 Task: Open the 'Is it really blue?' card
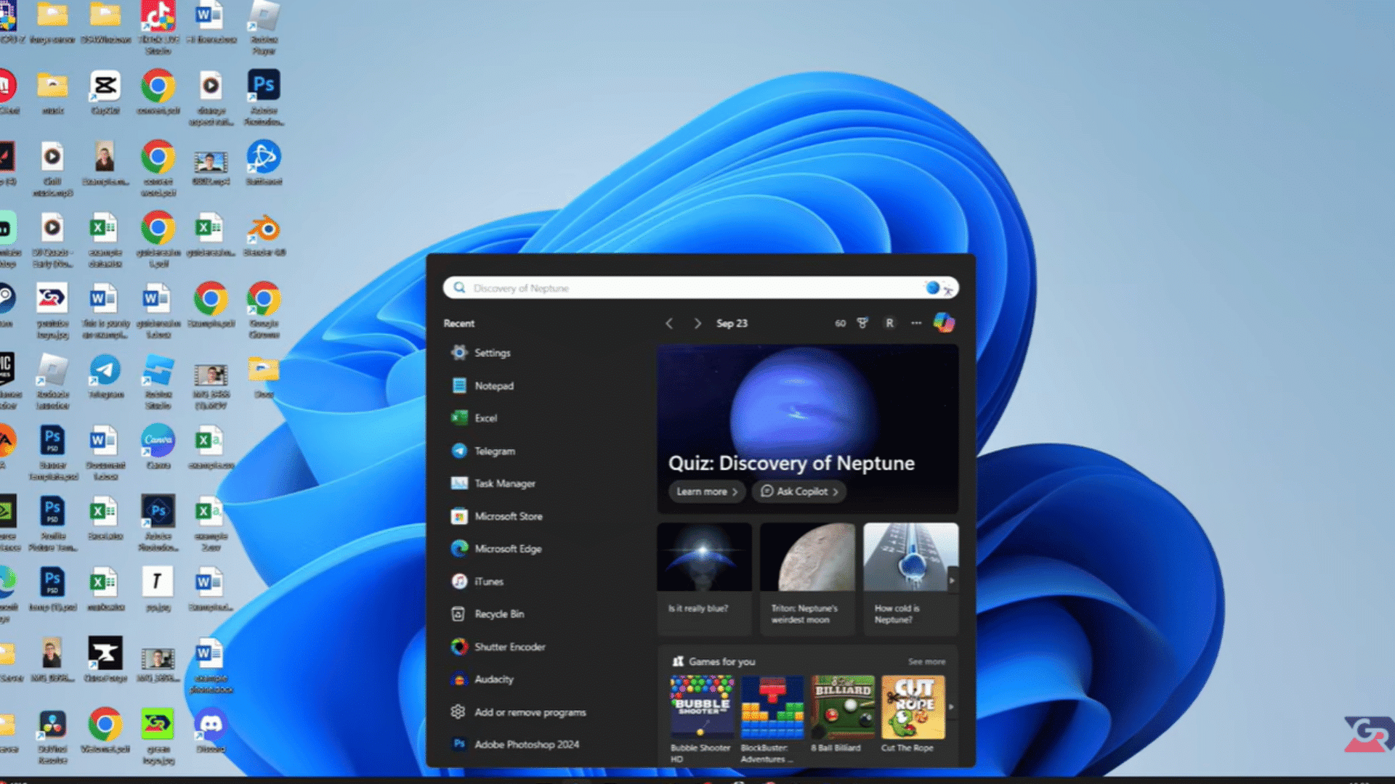point(704,579)
